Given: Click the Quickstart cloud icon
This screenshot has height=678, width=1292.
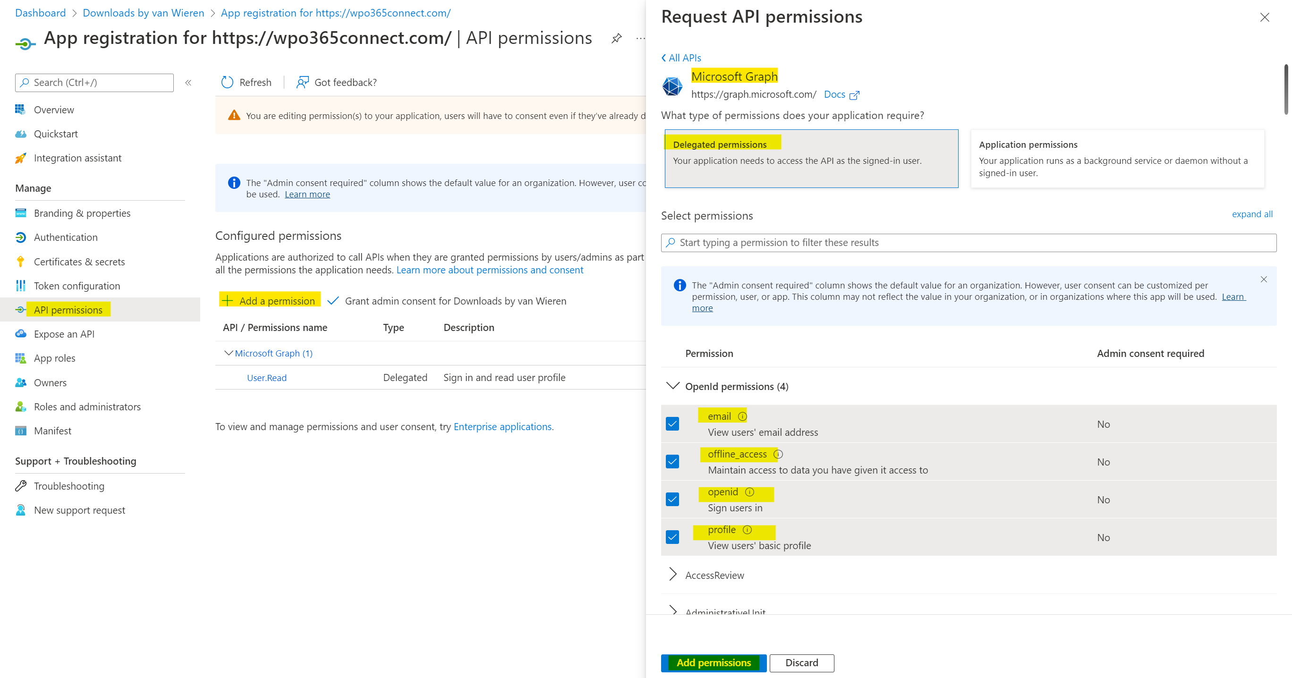Looking at the screenshot, I should pyautogui.click(x=20, y=134).
